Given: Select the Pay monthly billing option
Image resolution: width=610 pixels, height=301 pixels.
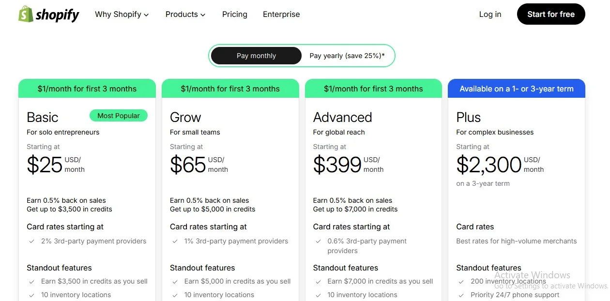Looking at the screenshot, I should (256, 56).
